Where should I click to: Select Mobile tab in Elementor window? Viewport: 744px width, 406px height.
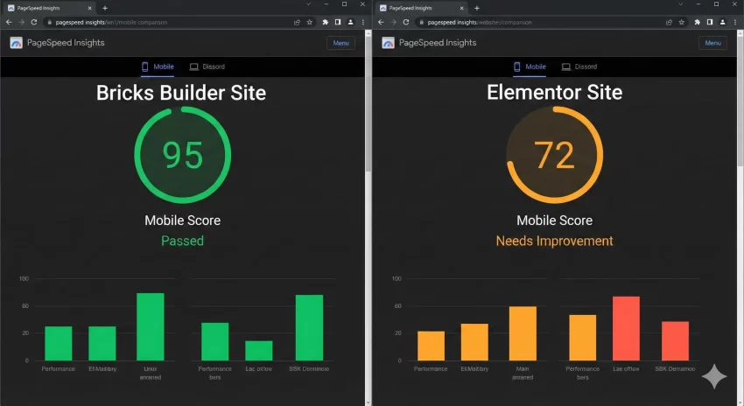coord(530,66)
